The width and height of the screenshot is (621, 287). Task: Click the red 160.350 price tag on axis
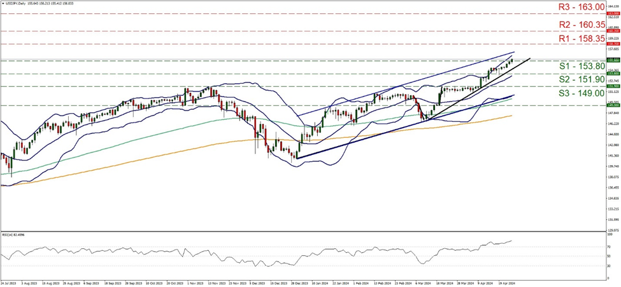click(x=613, y=30)
